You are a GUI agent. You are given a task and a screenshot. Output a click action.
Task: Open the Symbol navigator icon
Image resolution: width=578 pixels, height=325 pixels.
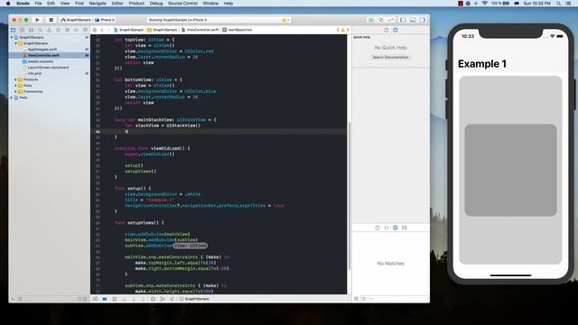[x=31, y=30]
